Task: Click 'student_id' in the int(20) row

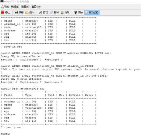Action: pos(12,102)
